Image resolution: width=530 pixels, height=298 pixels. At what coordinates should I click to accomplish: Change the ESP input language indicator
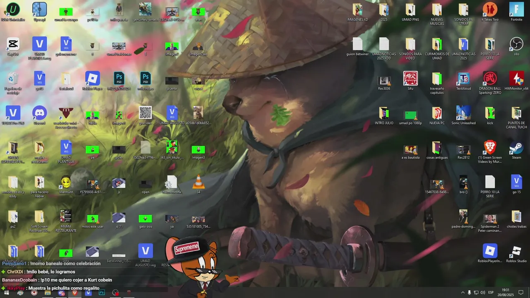(x=491, y=293)
